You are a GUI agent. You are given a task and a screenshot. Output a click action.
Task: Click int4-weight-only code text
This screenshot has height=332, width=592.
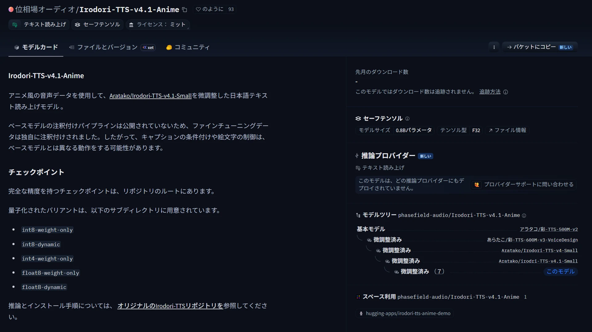(x=47, y=259)
